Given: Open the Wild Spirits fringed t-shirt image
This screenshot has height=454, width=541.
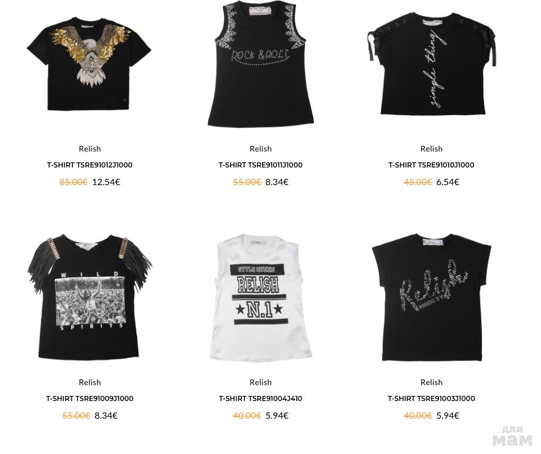Looking at the screenshot, I should pos(89,297).
